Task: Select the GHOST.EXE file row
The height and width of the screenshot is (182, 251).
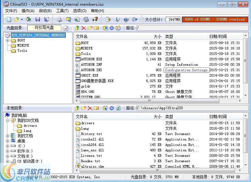Action: [x=158, y=75]
